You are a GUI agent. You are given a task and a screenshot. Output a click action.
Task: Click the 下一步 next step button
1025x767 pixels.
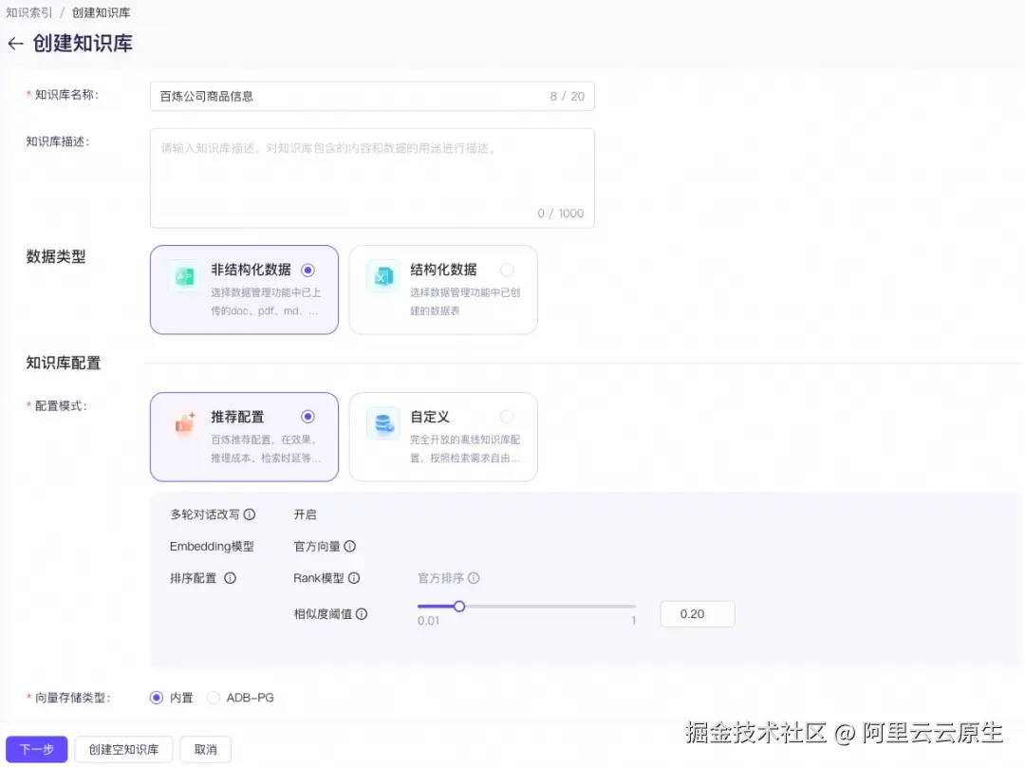pyautogui.click(x=36, y=748)
